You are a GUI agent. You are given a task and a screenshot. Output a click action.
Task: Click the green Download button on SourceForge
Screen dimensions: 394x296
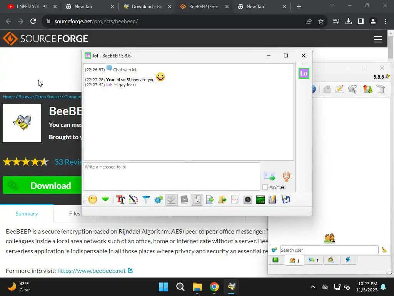(42, 185)
